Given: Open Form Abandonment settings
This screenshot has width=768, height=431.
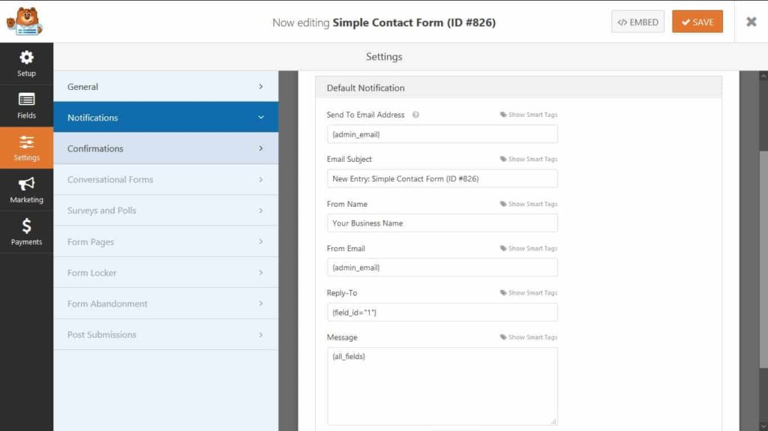Looking at the screenshot, I should coord(166,304).
